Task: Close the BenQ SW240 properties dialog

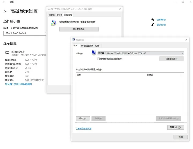Action: click(x=120, y=9)
